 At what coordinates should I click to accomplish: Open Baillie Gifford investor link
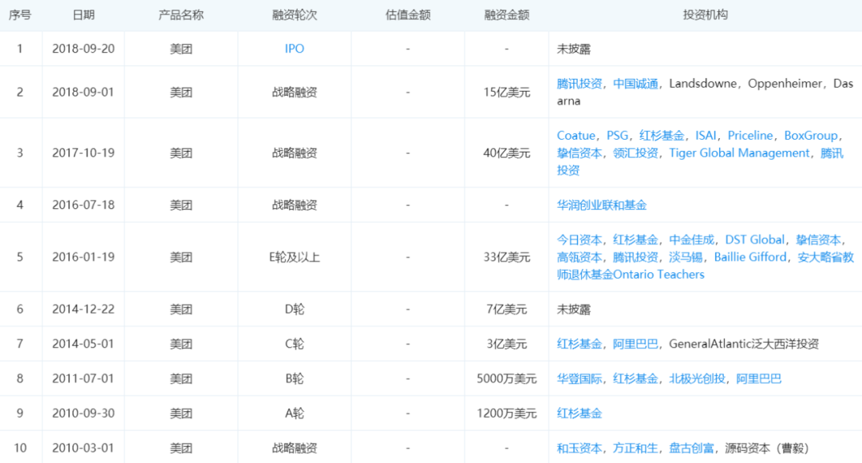749,257
